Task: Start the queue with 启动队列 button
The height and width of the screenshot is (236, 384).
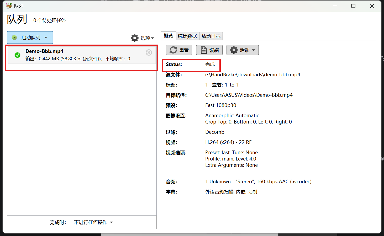Action: pos(30,37)
